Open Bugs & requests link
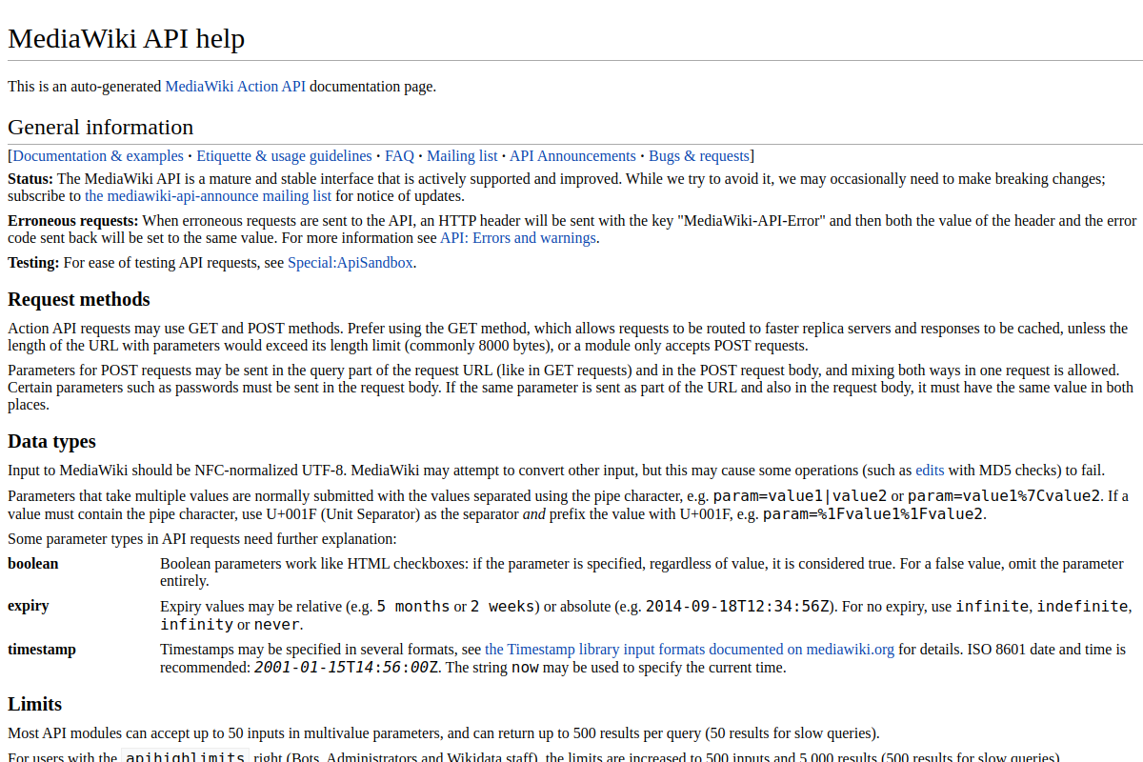 pyautogui.click(x=699, y=155)
